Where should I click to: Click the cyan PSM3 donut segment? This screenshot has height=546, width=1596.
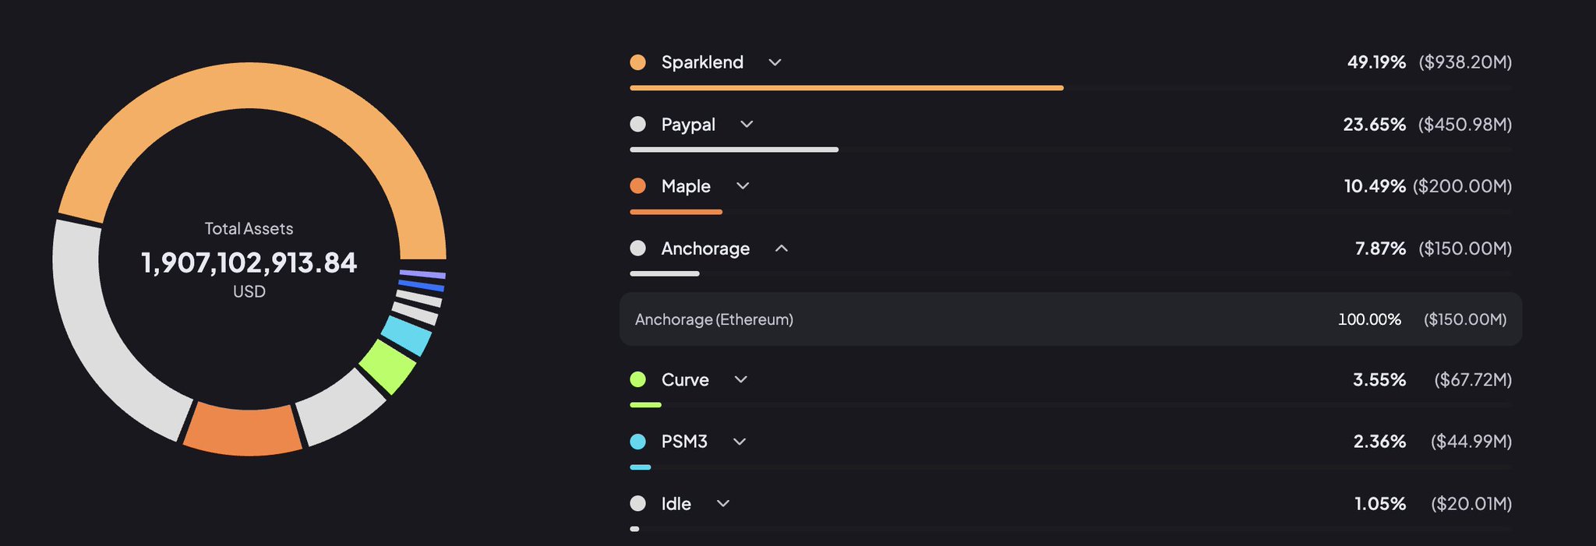point(407,336)
